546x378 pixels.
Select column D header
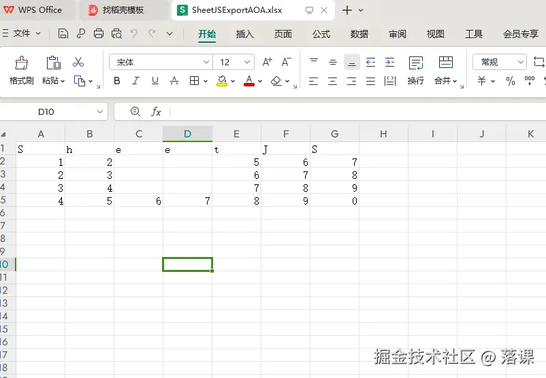tap(187, 134)
